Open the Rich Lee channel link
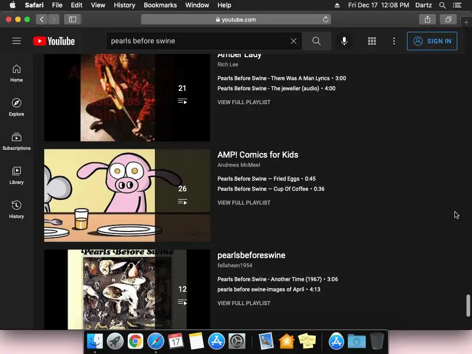Viewport: 472px width, 354px height. coord(228,65)
